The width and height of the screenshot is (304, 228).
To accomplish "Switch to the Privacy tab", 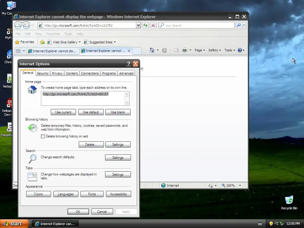I will pyautogui.click(x=57, y=73).
